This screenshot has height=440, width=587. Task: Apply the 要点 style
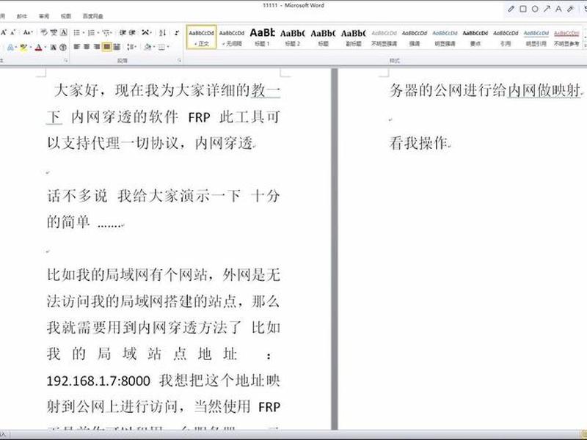point(475,37)
